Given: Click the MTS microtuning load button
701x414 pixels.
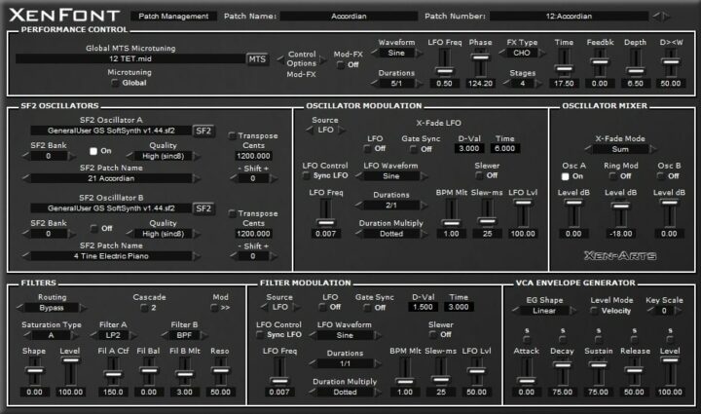Looking at the screenshot, I should 257,59.
